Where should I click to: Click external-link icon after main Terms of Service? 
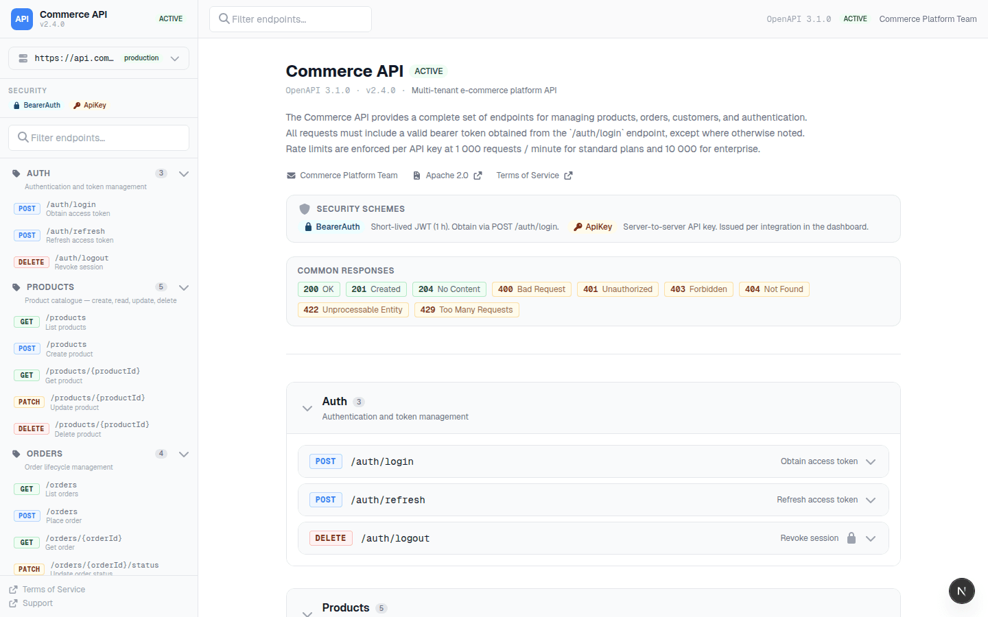(x=568, y=176)
